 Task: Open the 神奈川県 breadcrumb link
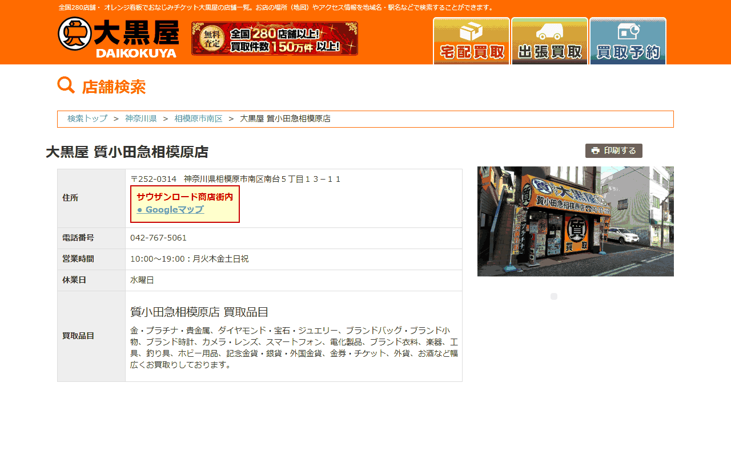coord(141,119)
